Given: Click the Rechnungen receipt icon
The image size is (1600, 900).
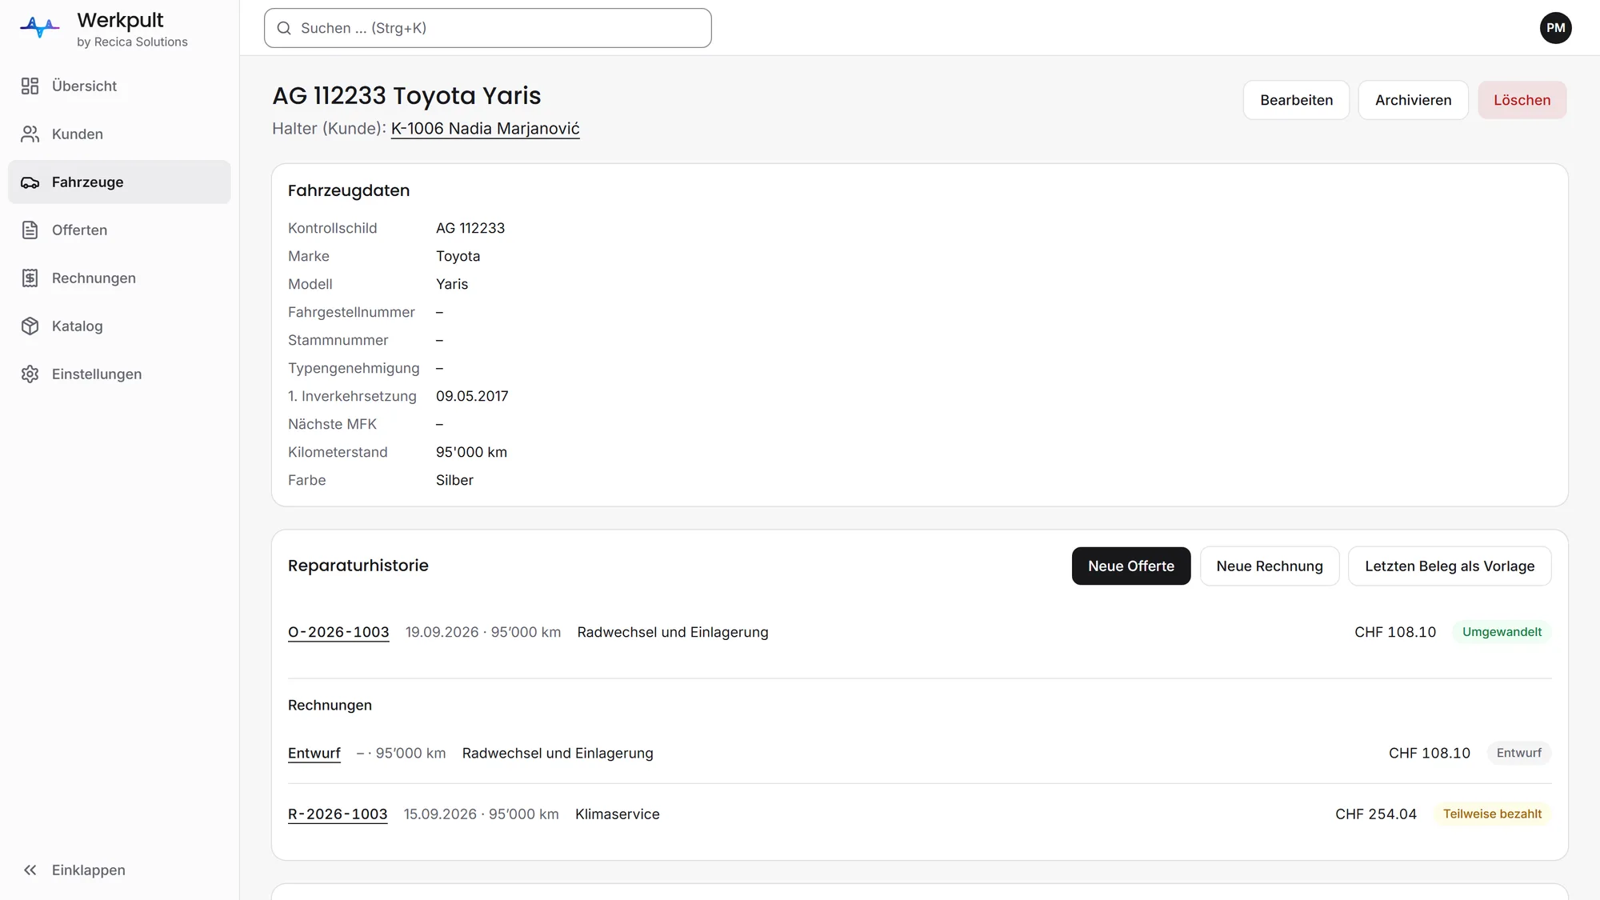Looking at the screenshot, I should (x=30, y=278).
